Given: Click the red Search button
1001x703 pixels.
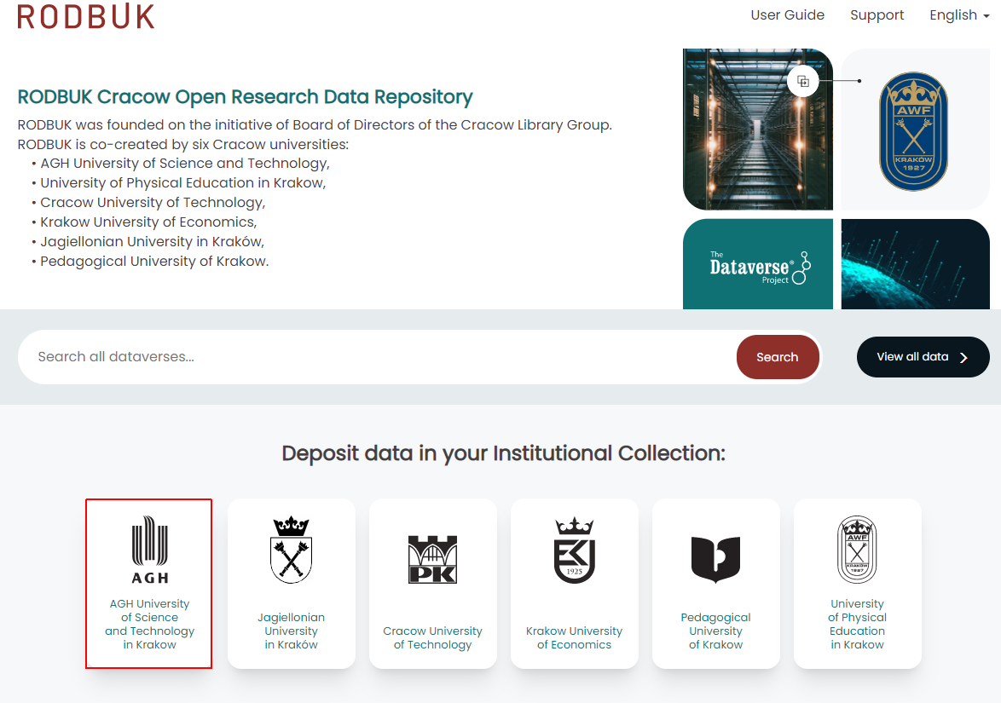Looking at the screenshot, I should click(778, 357).
